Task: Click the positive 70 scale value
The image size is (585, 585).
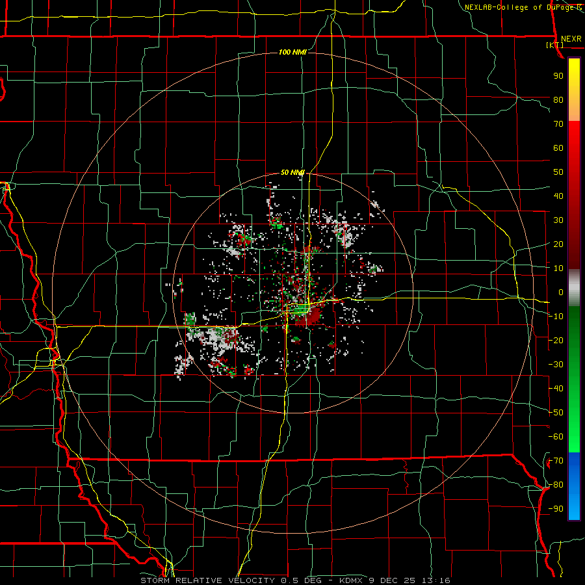Action: click(558, 124)
